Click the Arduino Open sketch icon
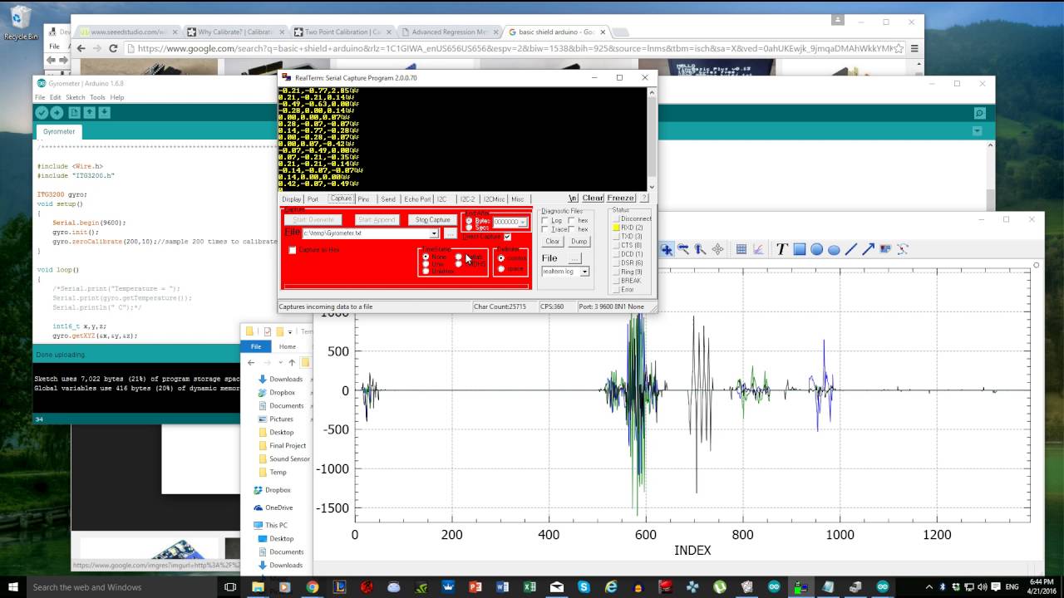 pyautogui.click(x=90, y=113)
